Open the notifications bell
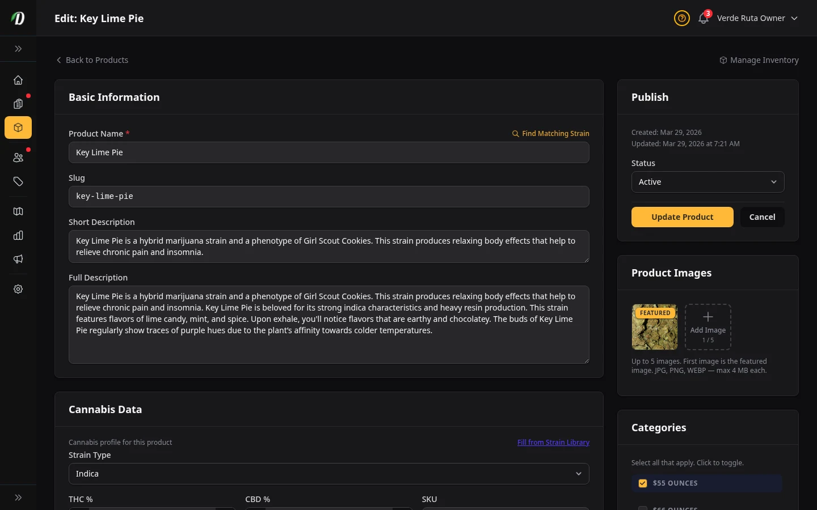This screenshot has width=817, height=510. [x=703, y=18]
